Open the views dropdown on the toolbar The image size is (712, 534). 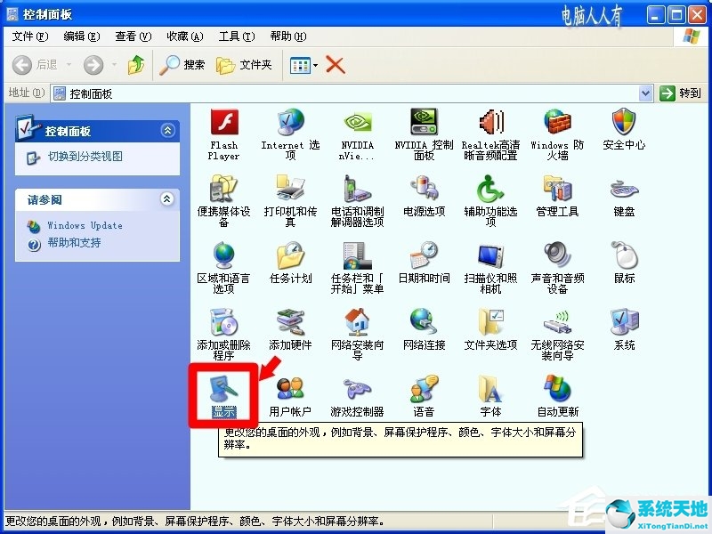pos(313,64)
